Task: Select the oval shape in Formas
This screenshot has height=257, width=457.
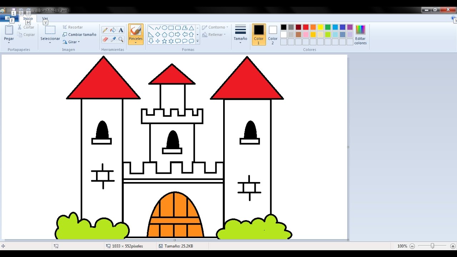Action: coord(164,27)
